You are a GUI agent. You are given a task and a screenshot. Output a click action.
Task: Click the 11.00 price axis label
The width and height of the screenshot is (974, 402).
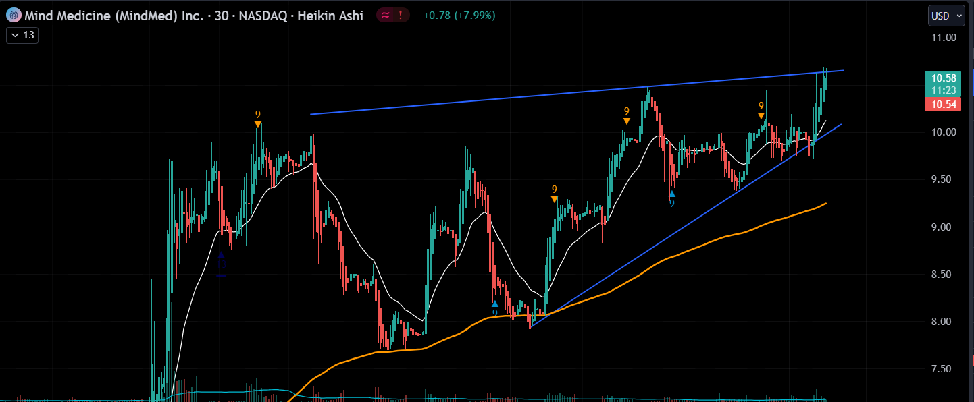(942, 38)
